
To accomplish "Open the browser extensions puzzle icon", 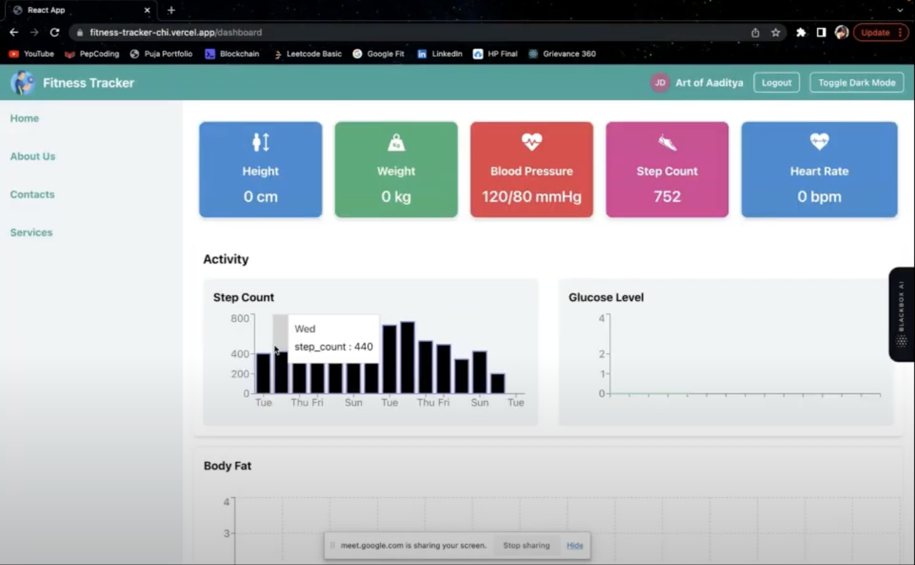I will coord(800,33).
